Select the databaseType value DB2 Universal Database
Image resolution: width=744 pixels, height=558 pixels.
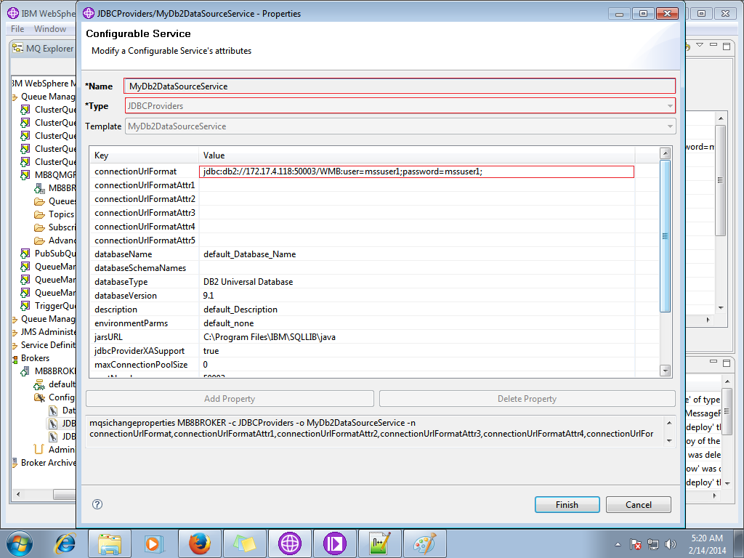248,281
